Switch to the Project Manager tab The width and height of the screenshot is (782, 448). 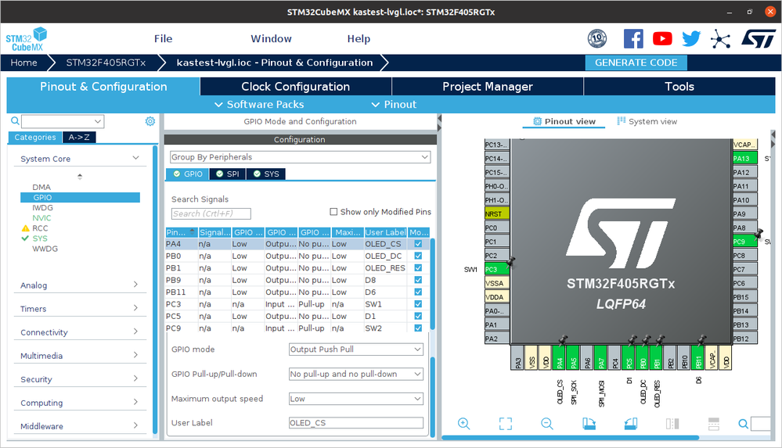(x=488, y=86)
